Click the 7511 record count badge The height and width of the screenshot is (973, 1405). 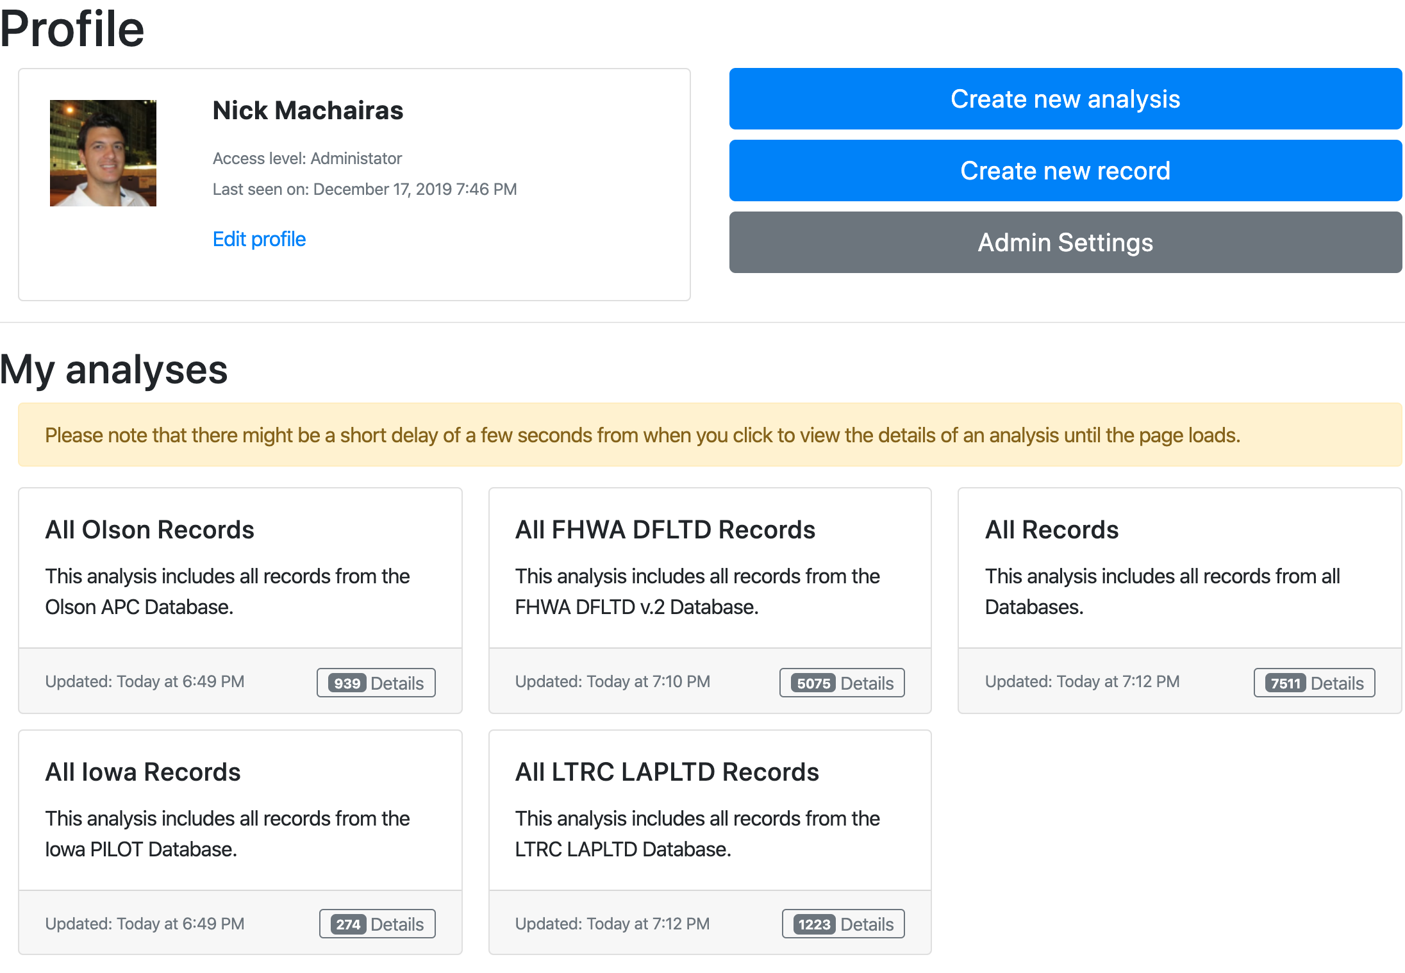pyautogui.click(x=1286, y=683)
